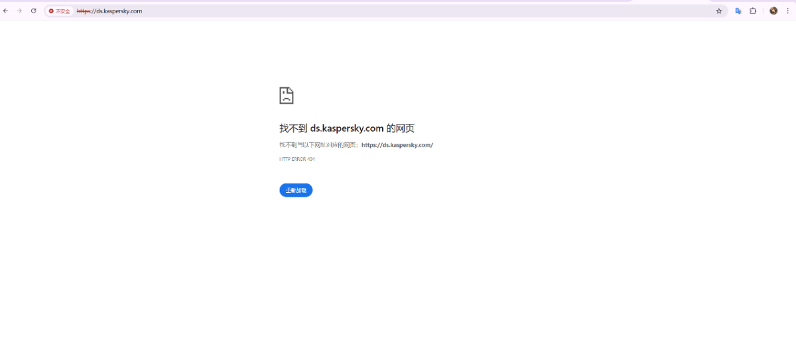Open the 不安全 site security indicator

pyautogui.click(x=60, y=11)
